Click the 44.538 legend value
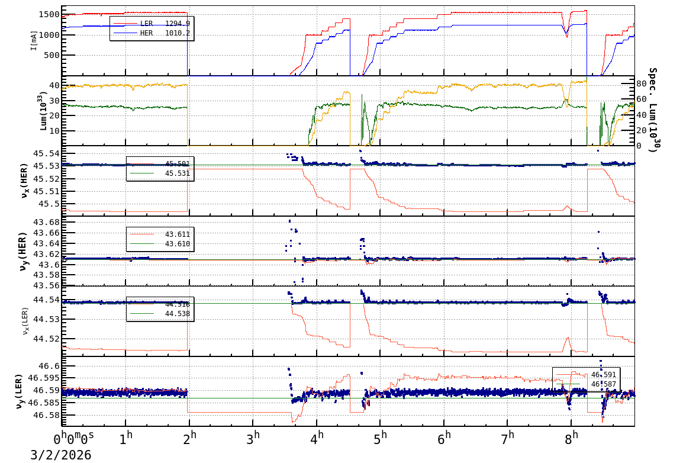The image size is (683, 463). 178,314
